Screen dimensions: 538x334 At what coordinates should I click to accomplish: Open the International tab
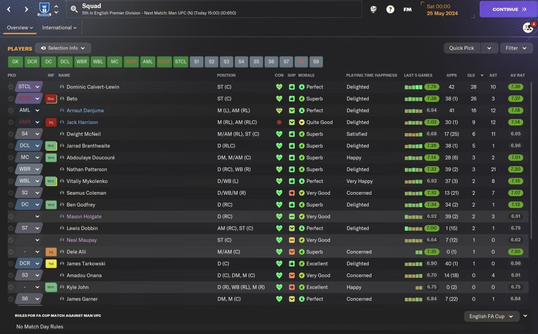(x=59, y=28)
